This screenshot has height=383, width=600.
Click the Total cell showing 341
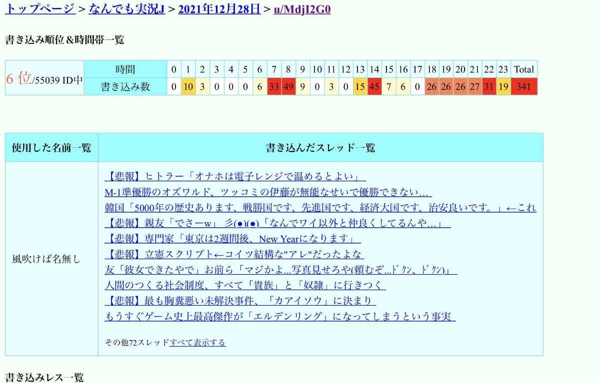(523, 86)
